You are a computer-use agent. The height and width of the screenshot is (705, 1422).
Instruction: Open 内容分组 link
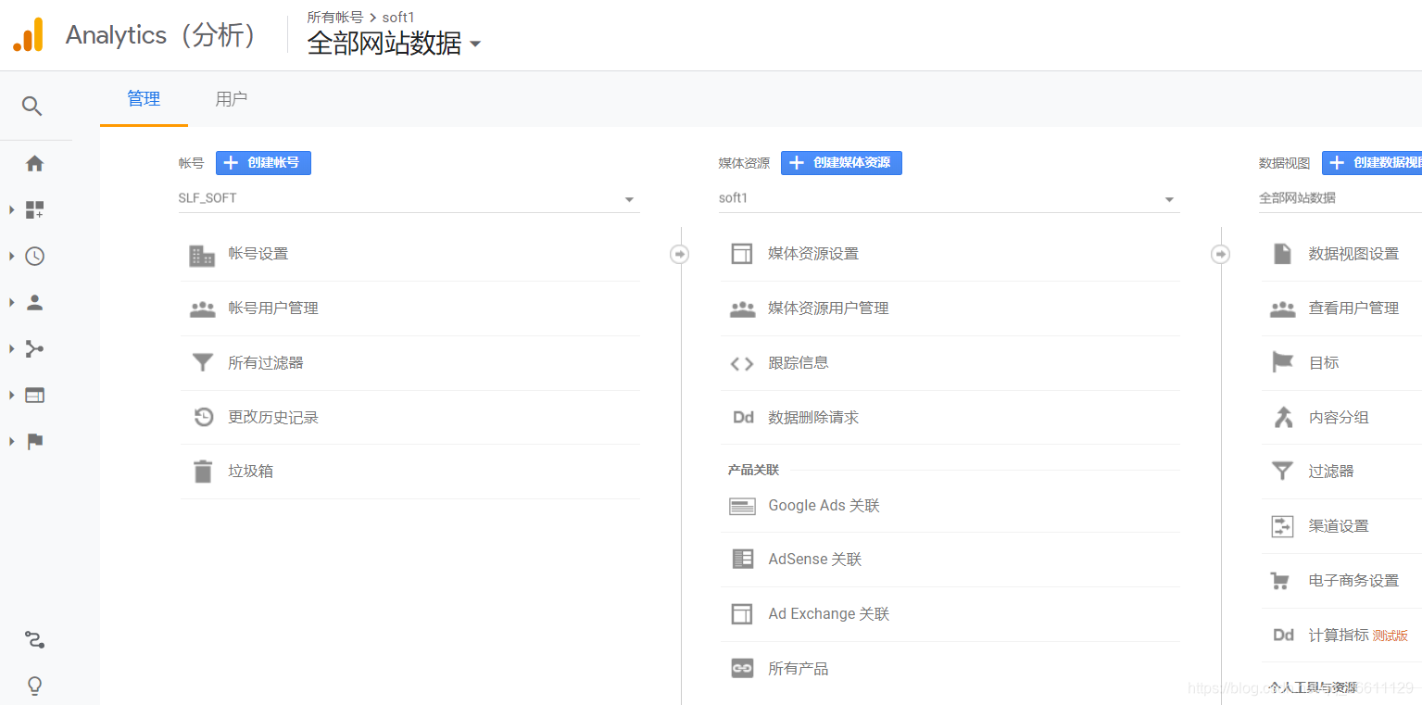tap(1339, 418)
